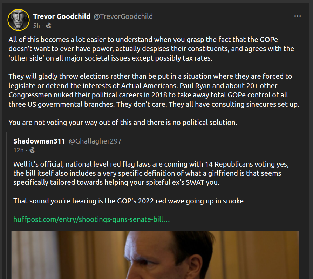This screenshot has height=279, width=313.
Task: Click the sentence 'You are not voting your way'
Action: pyautogui.click(x=123, y=123)
